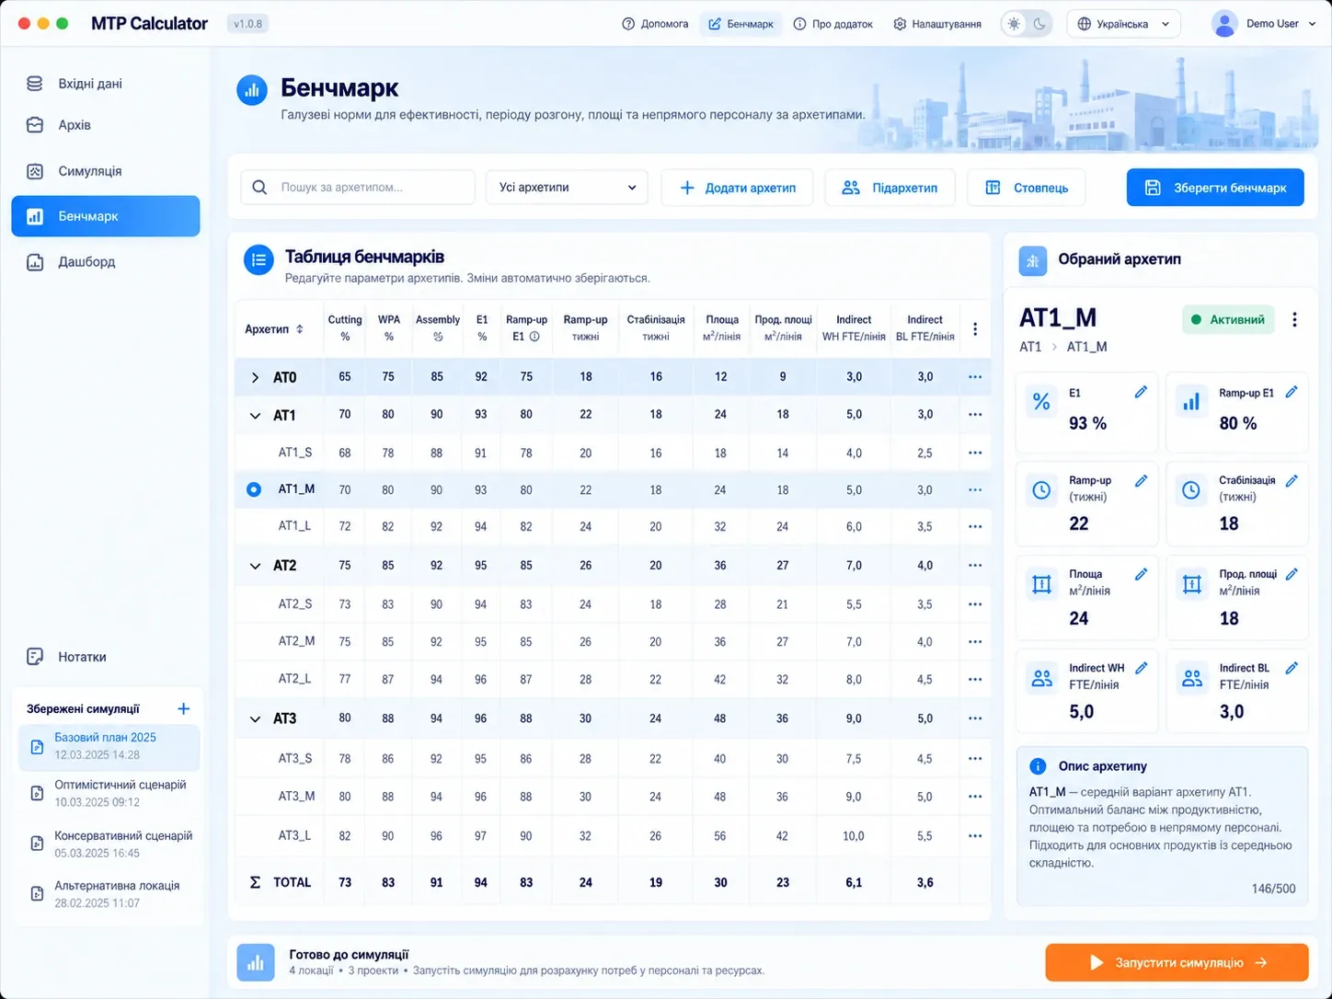Switch to light theme sun toggle

pos(1014,24)
